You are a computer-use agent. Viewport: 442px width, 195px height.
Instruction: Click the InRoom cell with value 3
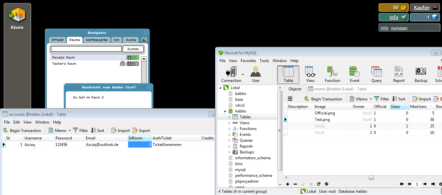[x=140, y=144]
